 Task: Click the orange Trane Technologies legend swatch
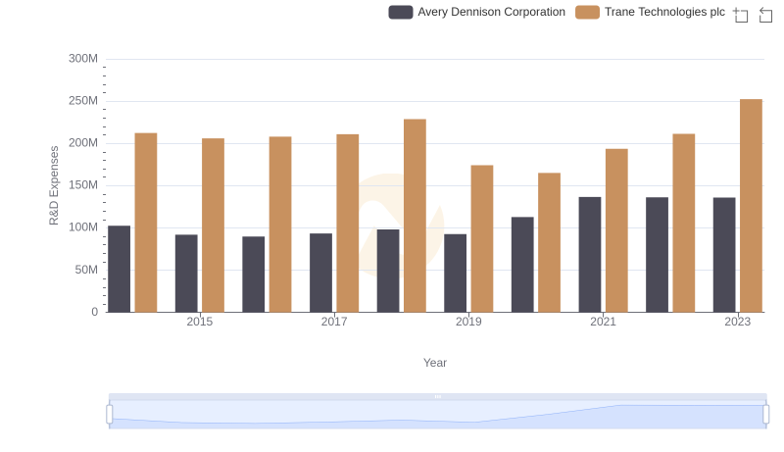pos(587,12)
